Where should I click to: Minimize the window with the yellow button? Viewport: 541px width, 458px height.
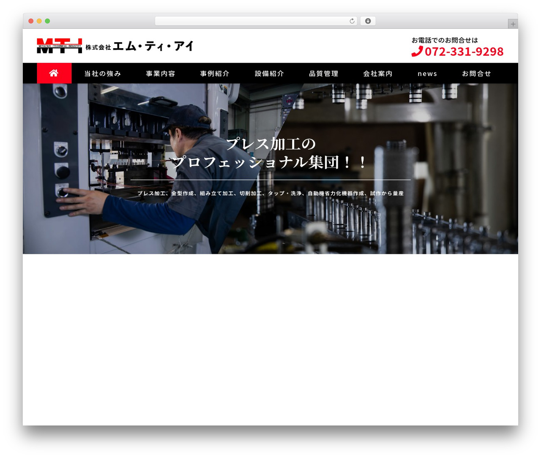(x=39, y=21)
